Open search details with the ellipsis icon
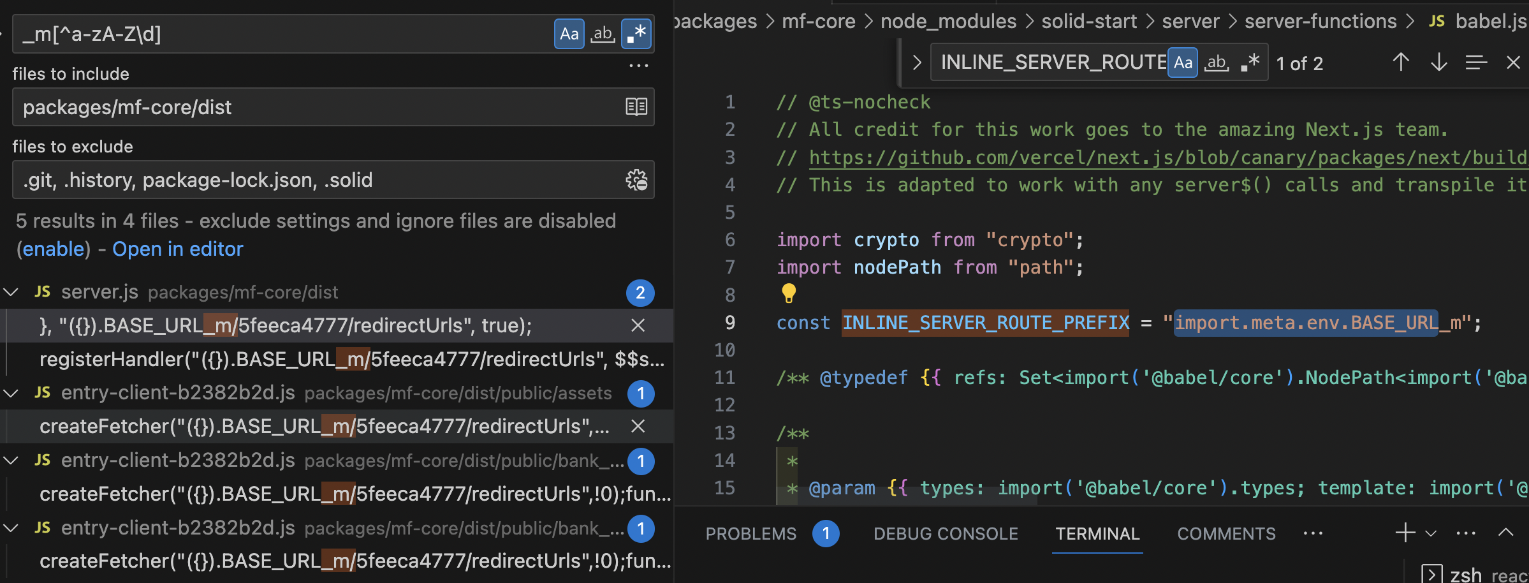This screenshot has width=1529, height=583. point(639,64)
